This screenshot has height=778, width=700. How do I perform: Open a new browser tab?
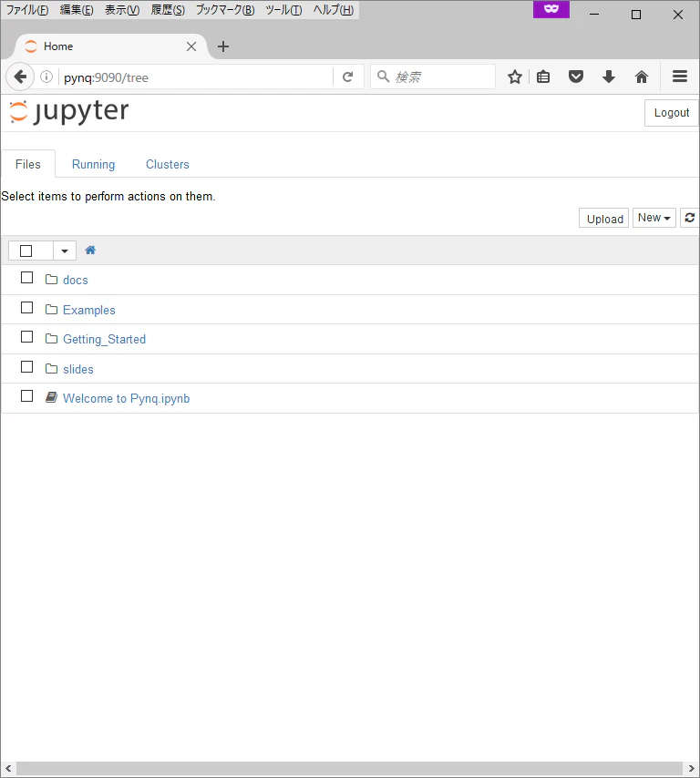[223, 46]
